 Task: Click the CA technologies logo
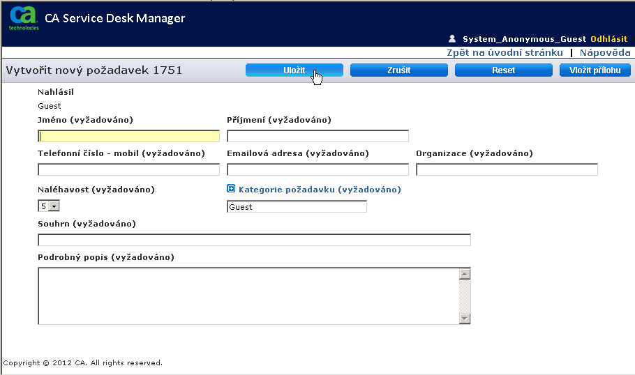click(x=24, y=19)
